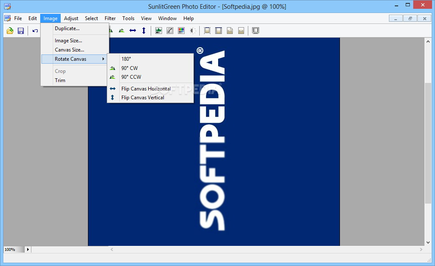The width and height of the screenshot is (435, 266).
Task: Restore the Softpedia.jpg document window
Action: pos(410,18)
